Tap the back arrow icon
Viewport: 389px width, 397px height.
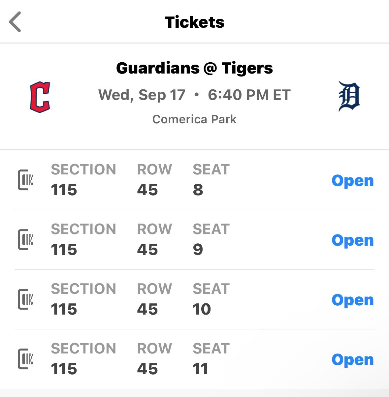tap(15, 22)
